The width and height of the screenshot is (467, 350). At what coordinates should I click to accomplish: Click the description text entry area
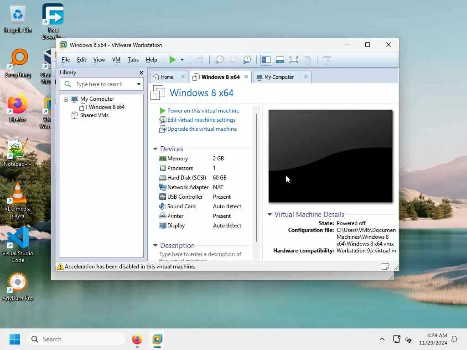point(201,256)
